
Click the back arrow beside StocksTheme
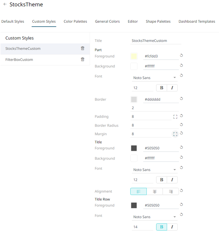click(5, 4)
